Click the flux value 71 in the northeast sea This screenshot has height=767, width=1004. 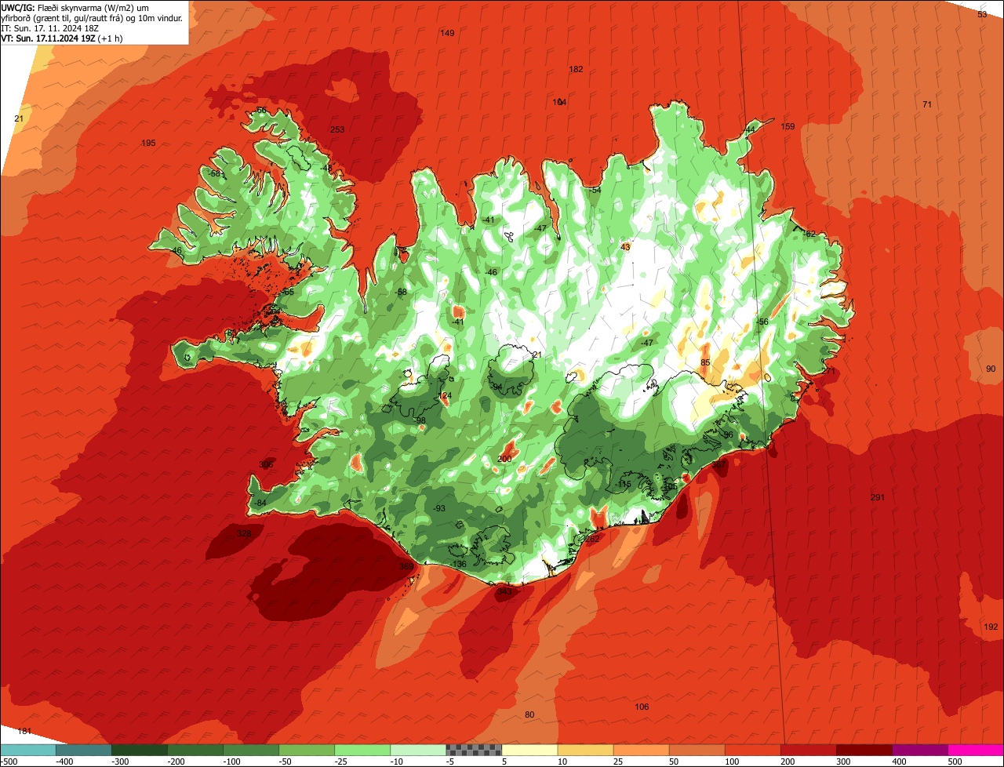[927, 104]
